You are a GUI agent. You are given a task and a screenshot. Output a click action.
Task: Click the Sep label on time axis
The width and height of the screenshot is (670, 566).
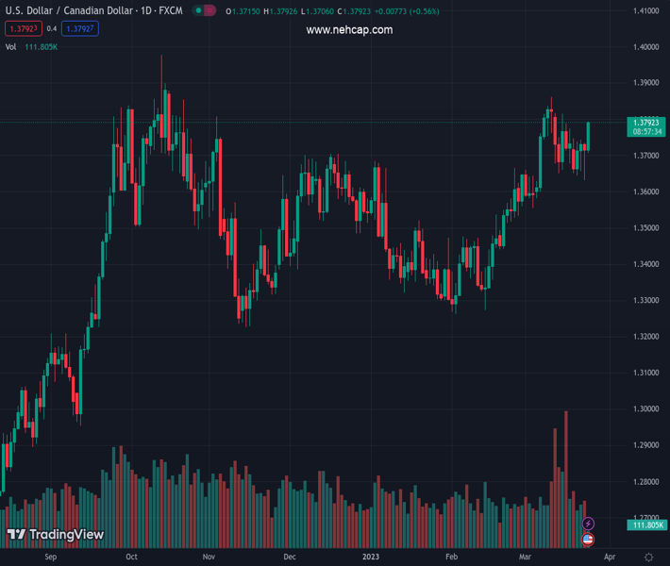point(51,558)
